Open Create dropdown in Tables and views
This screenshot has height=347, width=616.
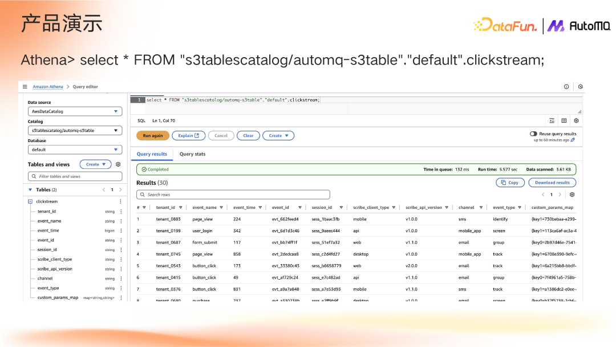point(95,164)
